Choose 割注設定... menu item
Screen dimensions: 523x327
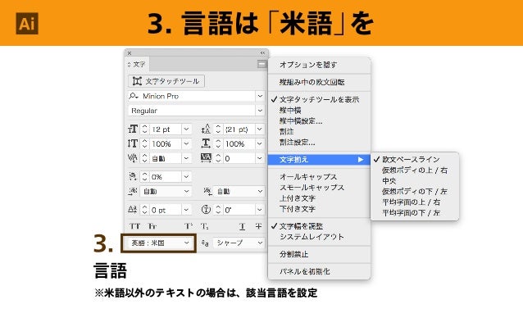(319, 142)
